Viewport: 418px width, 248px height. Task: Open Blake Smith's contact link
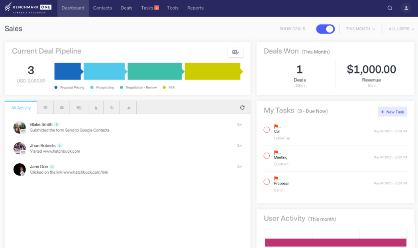tap(41, 124)
